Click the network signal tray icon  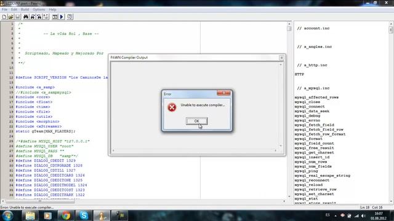tap(356, 215)
